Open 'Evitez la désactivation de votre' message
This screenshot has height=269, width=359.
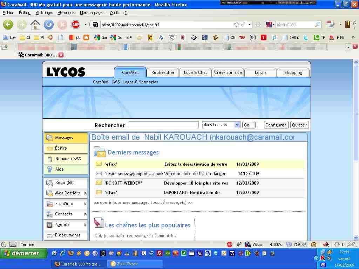(199, 164)
